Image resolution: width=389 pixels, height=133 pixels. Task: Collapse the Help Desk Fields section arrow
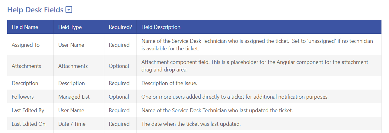click(69, 10)
